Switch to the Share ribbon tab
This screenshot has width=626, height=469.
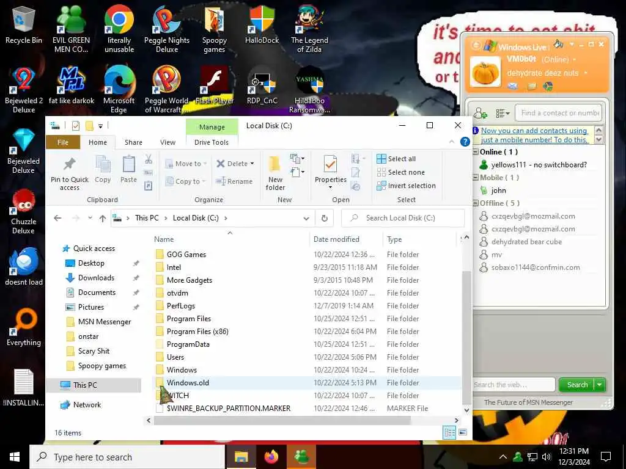tap(133, 142)
